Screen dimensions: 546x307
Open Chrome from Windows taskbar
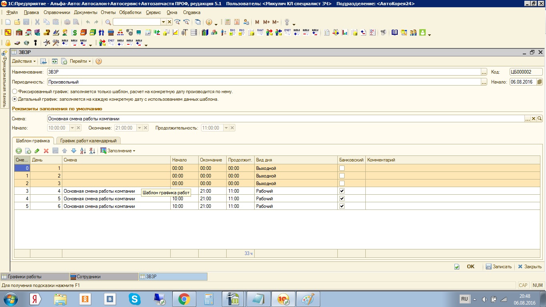[184, 299]
